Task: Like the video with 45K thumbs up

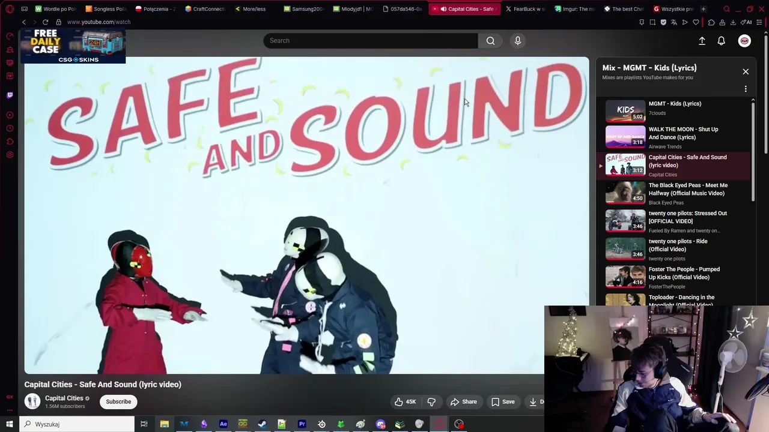Action: [405, 402]
